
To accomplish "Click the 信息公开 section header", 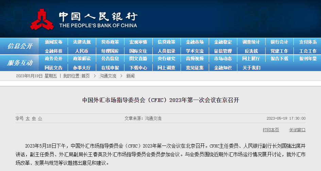I will click(x=20, y=46).
